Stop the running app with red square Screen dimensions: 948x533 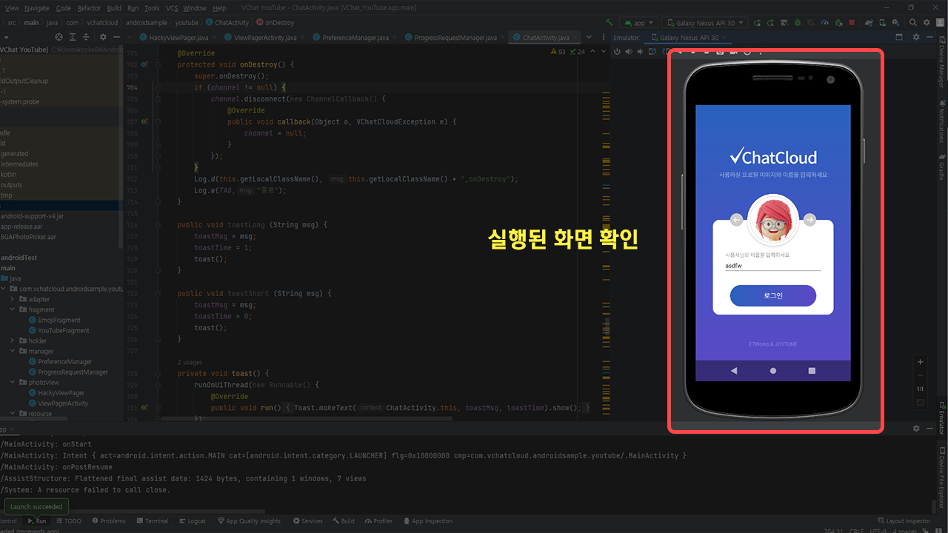852,22
